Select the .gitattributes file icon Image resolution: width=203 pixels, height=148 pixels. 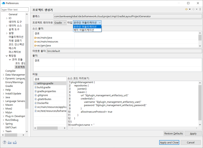tap(36, 99)
